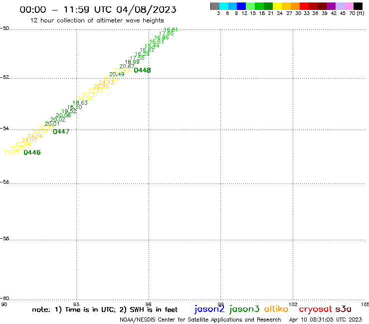369x324 pixels.
Task: Click the latitude axis label -50
Action: (4, 28)
